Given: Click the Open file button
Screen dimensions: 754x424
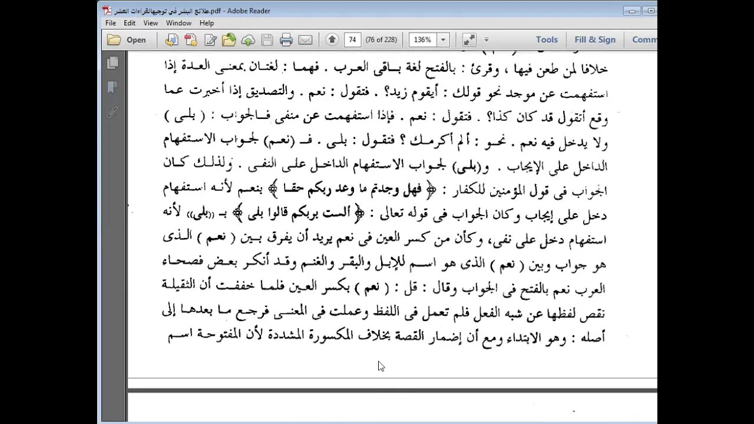Looking at the screenshot, I should tap(127, 40).
